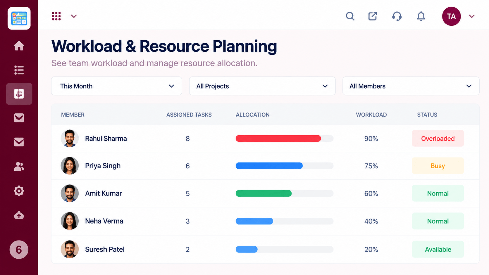The width and height of the screenshot is (489, 275).
Task: Click Suresh Patel's profile photo
Action: coord(70,249)
